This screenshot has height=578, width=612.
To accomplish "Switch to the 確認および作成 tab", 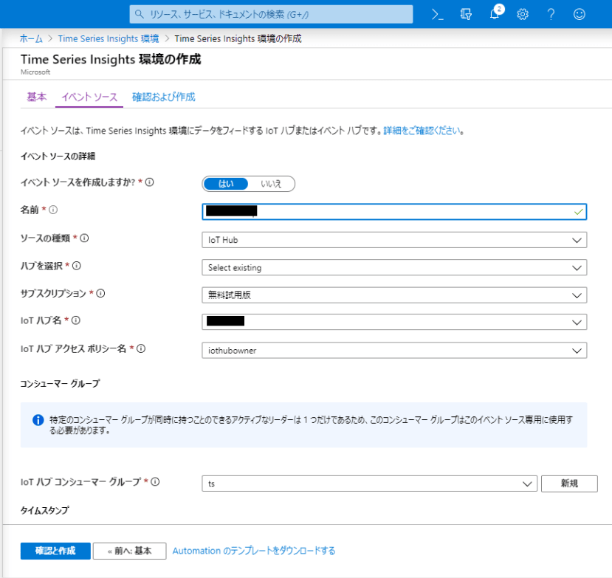I will point(164,97).
